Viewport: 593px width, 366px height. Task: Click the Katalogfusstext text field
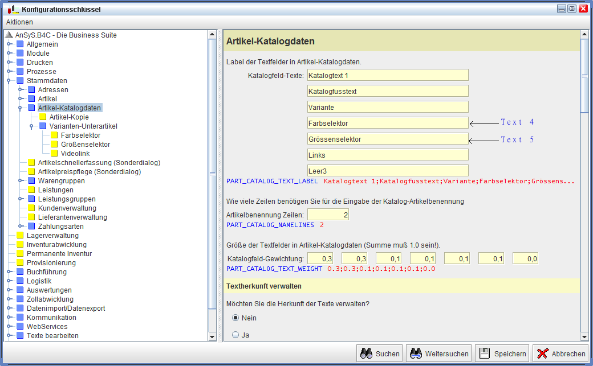[x=388, y=91]
